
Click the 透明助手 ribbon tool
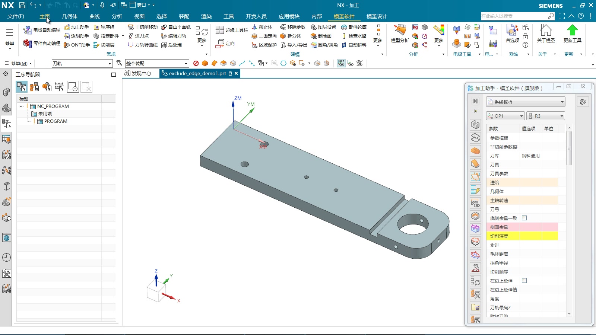(76, 36)
